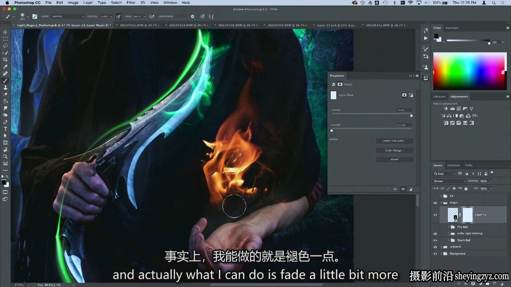Image resolution: width=511 pixels, height=287 pixels.
Task: Click Layer 23 image thumbnail
Action: tap(452, 215)
